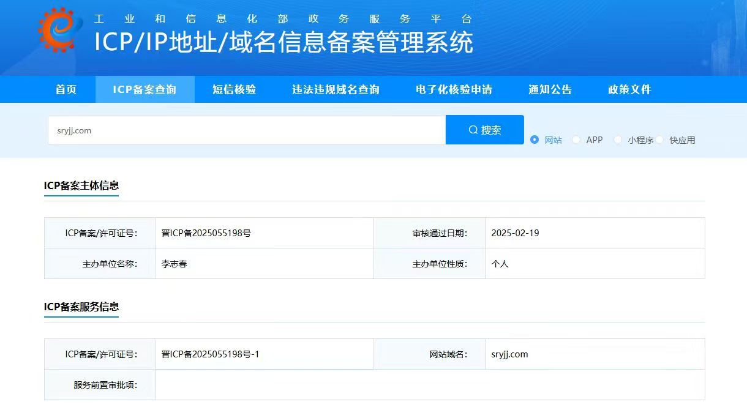The height and width of the screenshot is (410, 747).
Task: Select the 快应用 radio option
Action: click(x=659, y=140)
